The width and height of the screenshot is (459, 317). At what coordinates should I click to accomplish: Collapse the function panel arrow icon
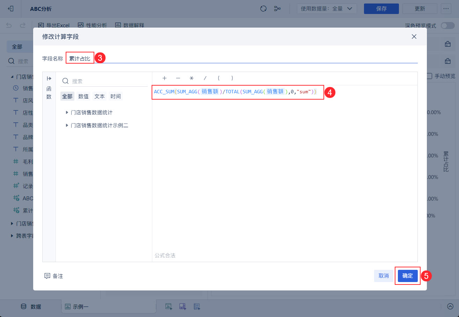[x=49, y=79]
